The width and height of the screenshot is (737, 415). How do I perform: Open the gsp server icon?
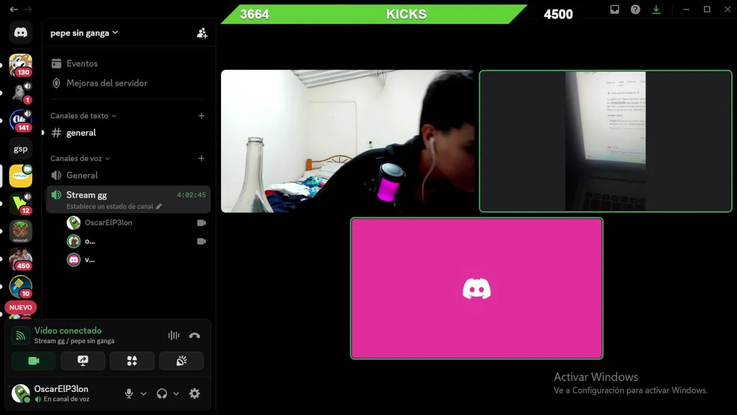pyautogui.click(x=21, y=149)
